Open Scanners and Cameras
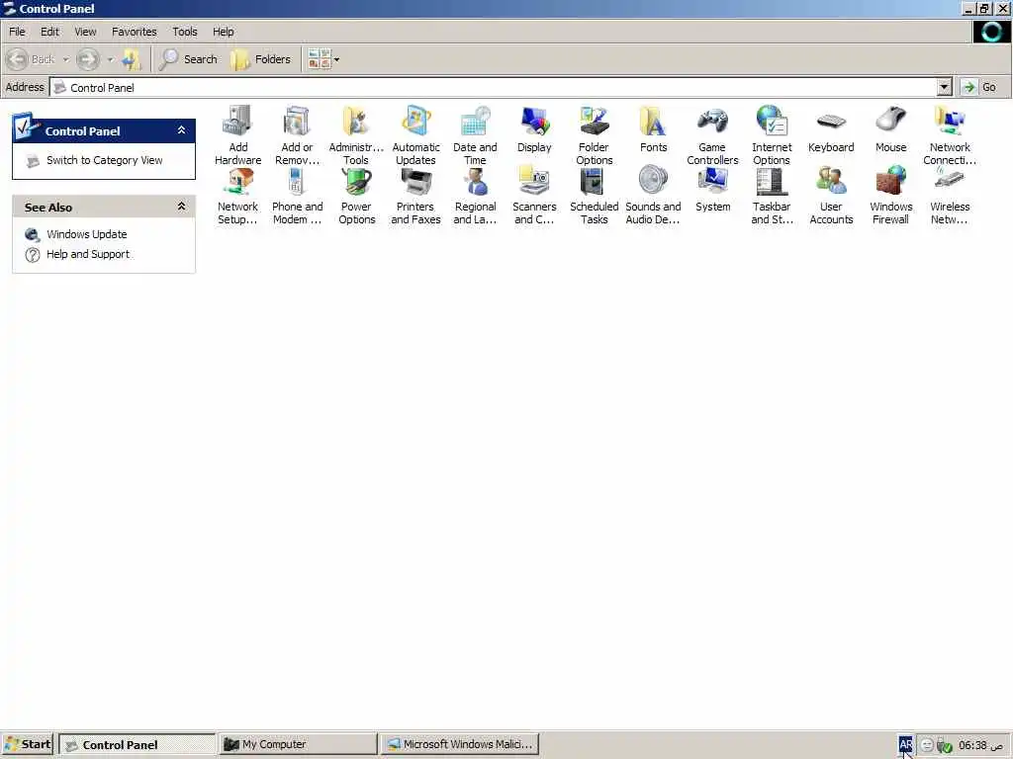 pyautogui.click(x=534, y=195)
